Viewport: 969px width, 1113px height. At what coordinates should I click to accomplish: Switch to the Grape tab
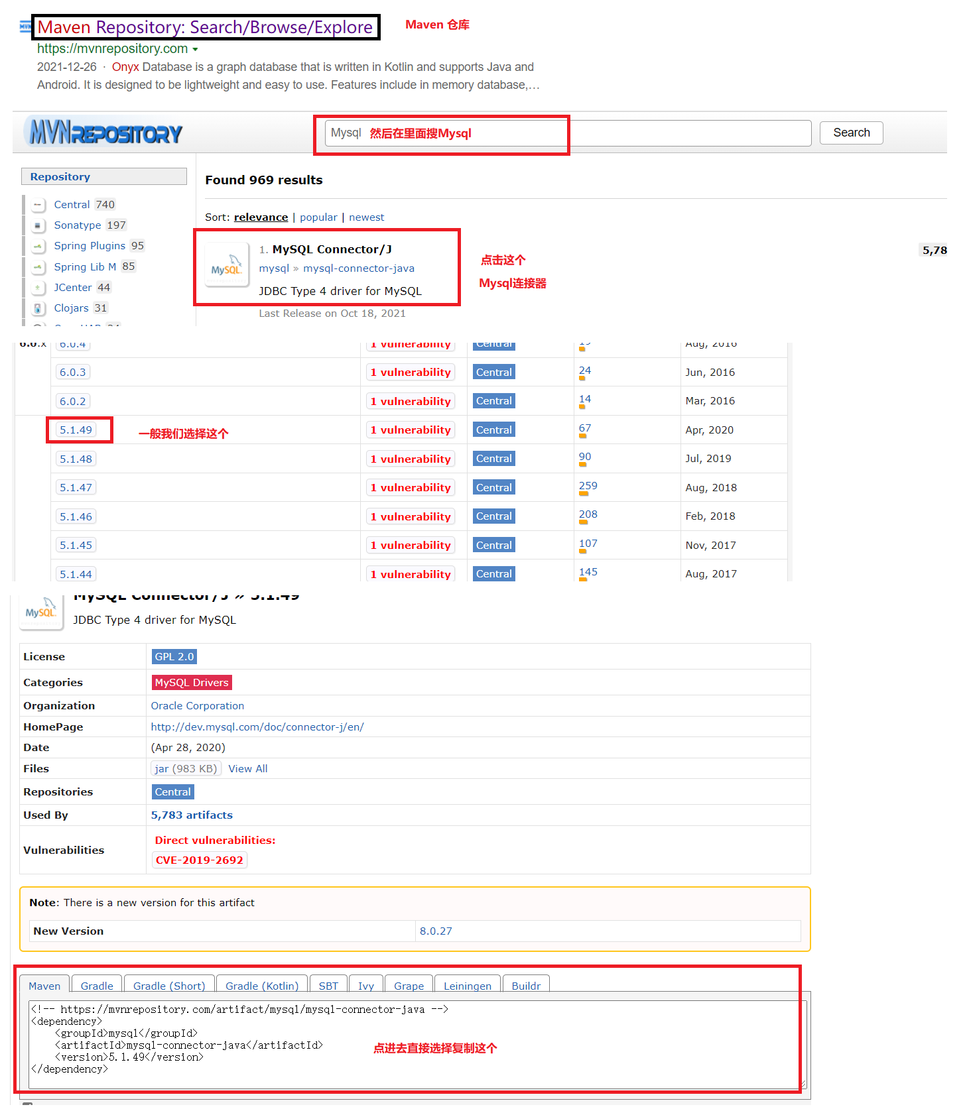click(409, 986)
